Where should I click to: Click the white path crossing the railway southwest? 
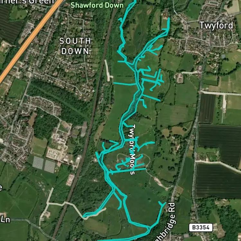click(x=65, y=204)
